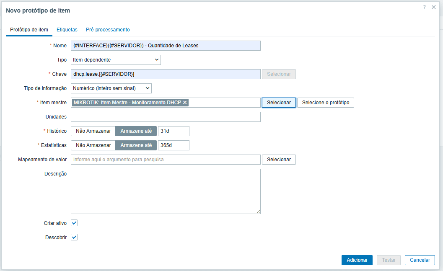
Task: Click the Cancelar button
Action: (420, 260)
